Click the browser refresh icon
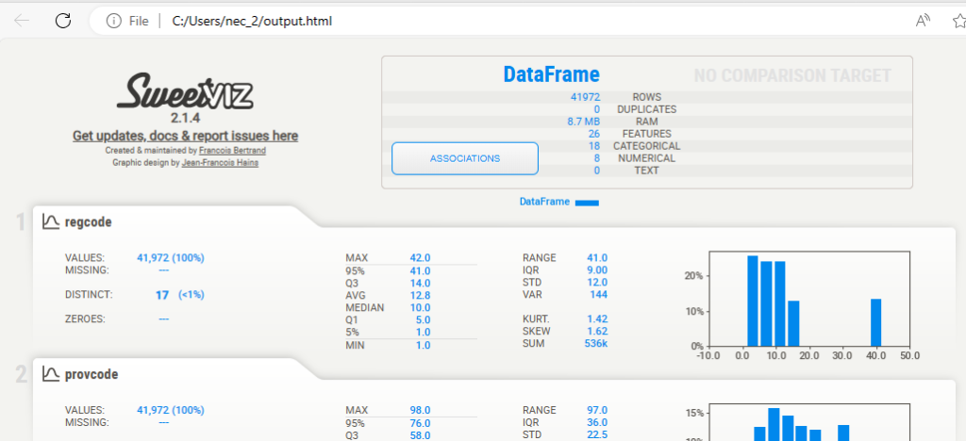 pyautogui.click(x=63, y=20)
